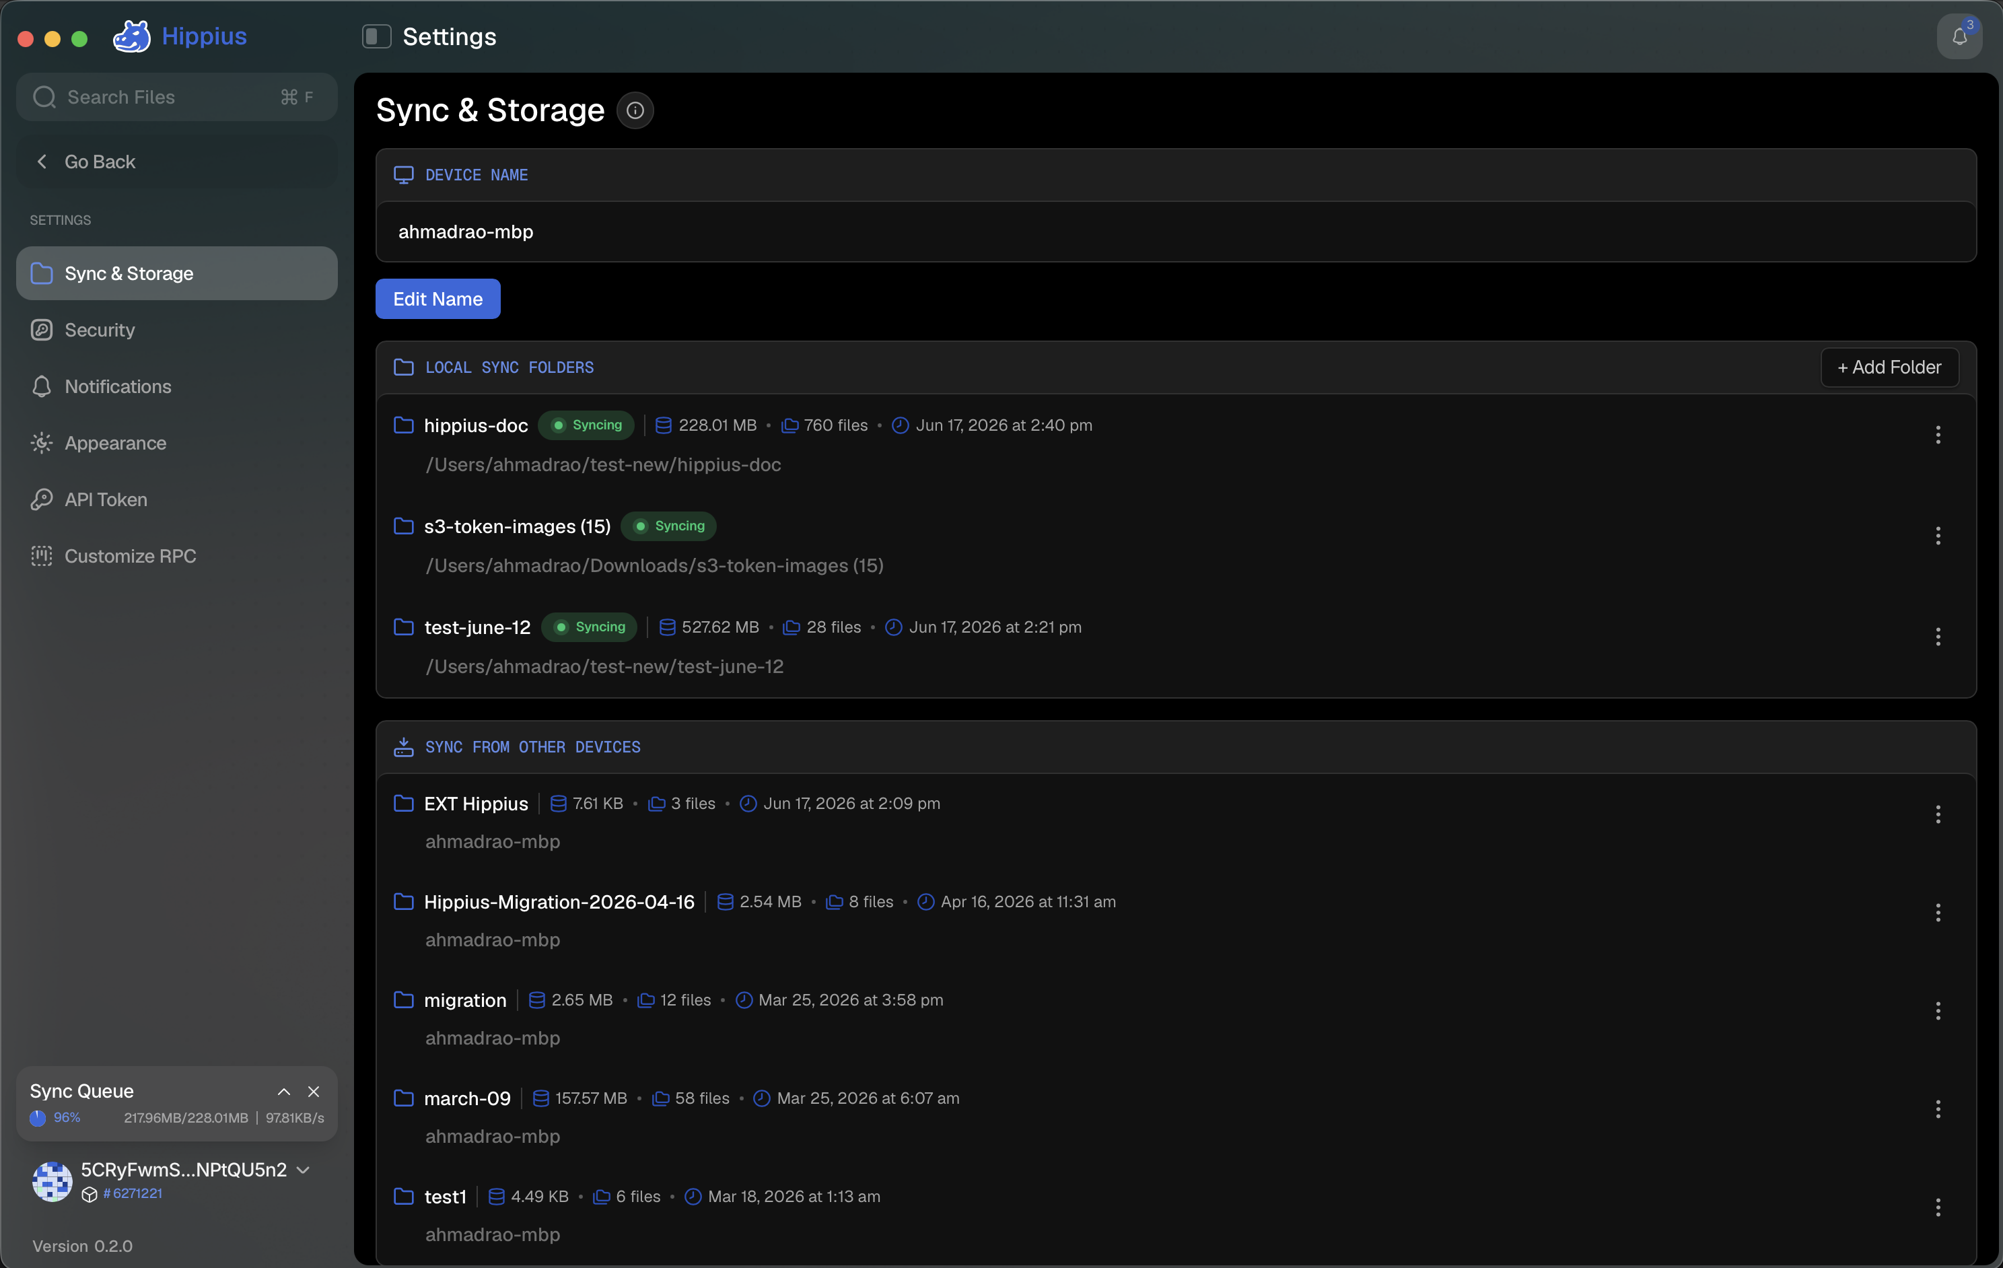Click the folder icon of hippius-doc
The width and height of the screenshot is (2003, 1268).
[403, 425]
